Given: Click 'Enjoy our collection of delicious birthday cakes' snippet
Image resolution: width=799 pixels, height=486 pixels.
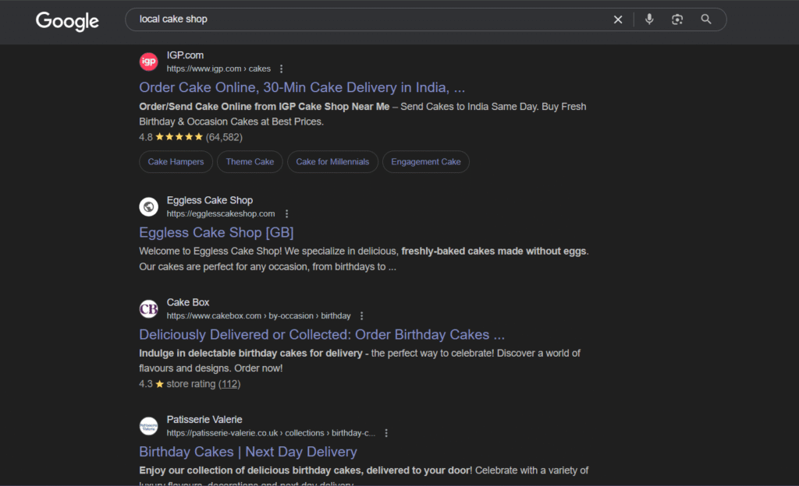Looking at the screenshot, I should coord(306,470).
